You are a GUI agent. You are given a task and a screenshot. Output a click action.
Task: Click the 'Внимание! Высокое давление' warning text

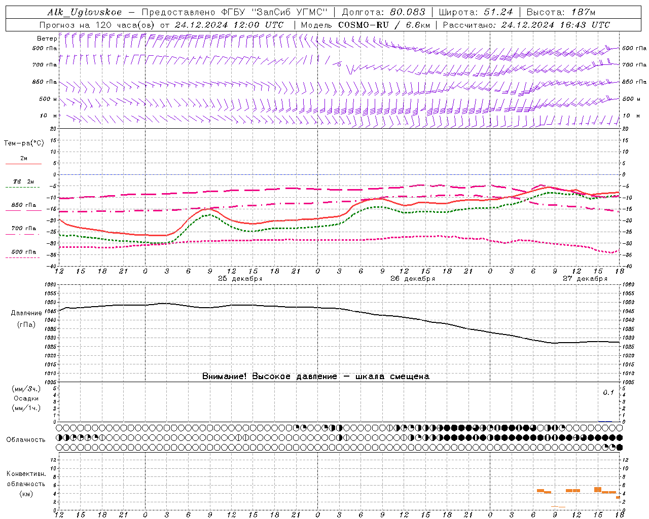click(316, 377)
